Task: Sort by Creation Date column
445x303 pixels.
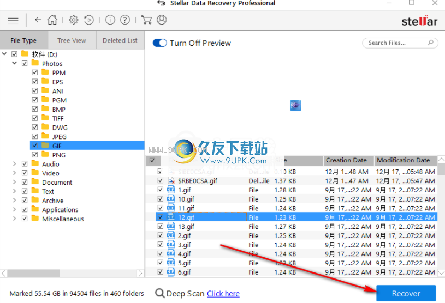Action: [348, 160]
